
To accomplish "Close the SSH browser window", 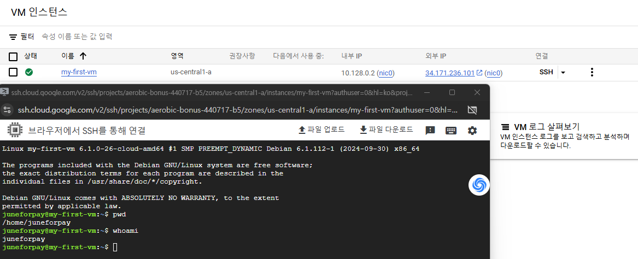I will point(477,92).
